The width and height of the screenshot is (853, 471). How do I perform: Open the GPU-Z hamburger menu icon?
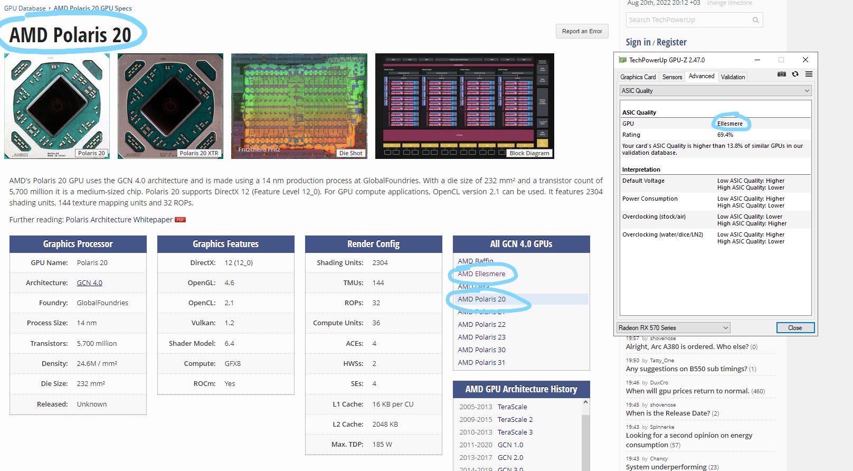[x=809, y=74]
